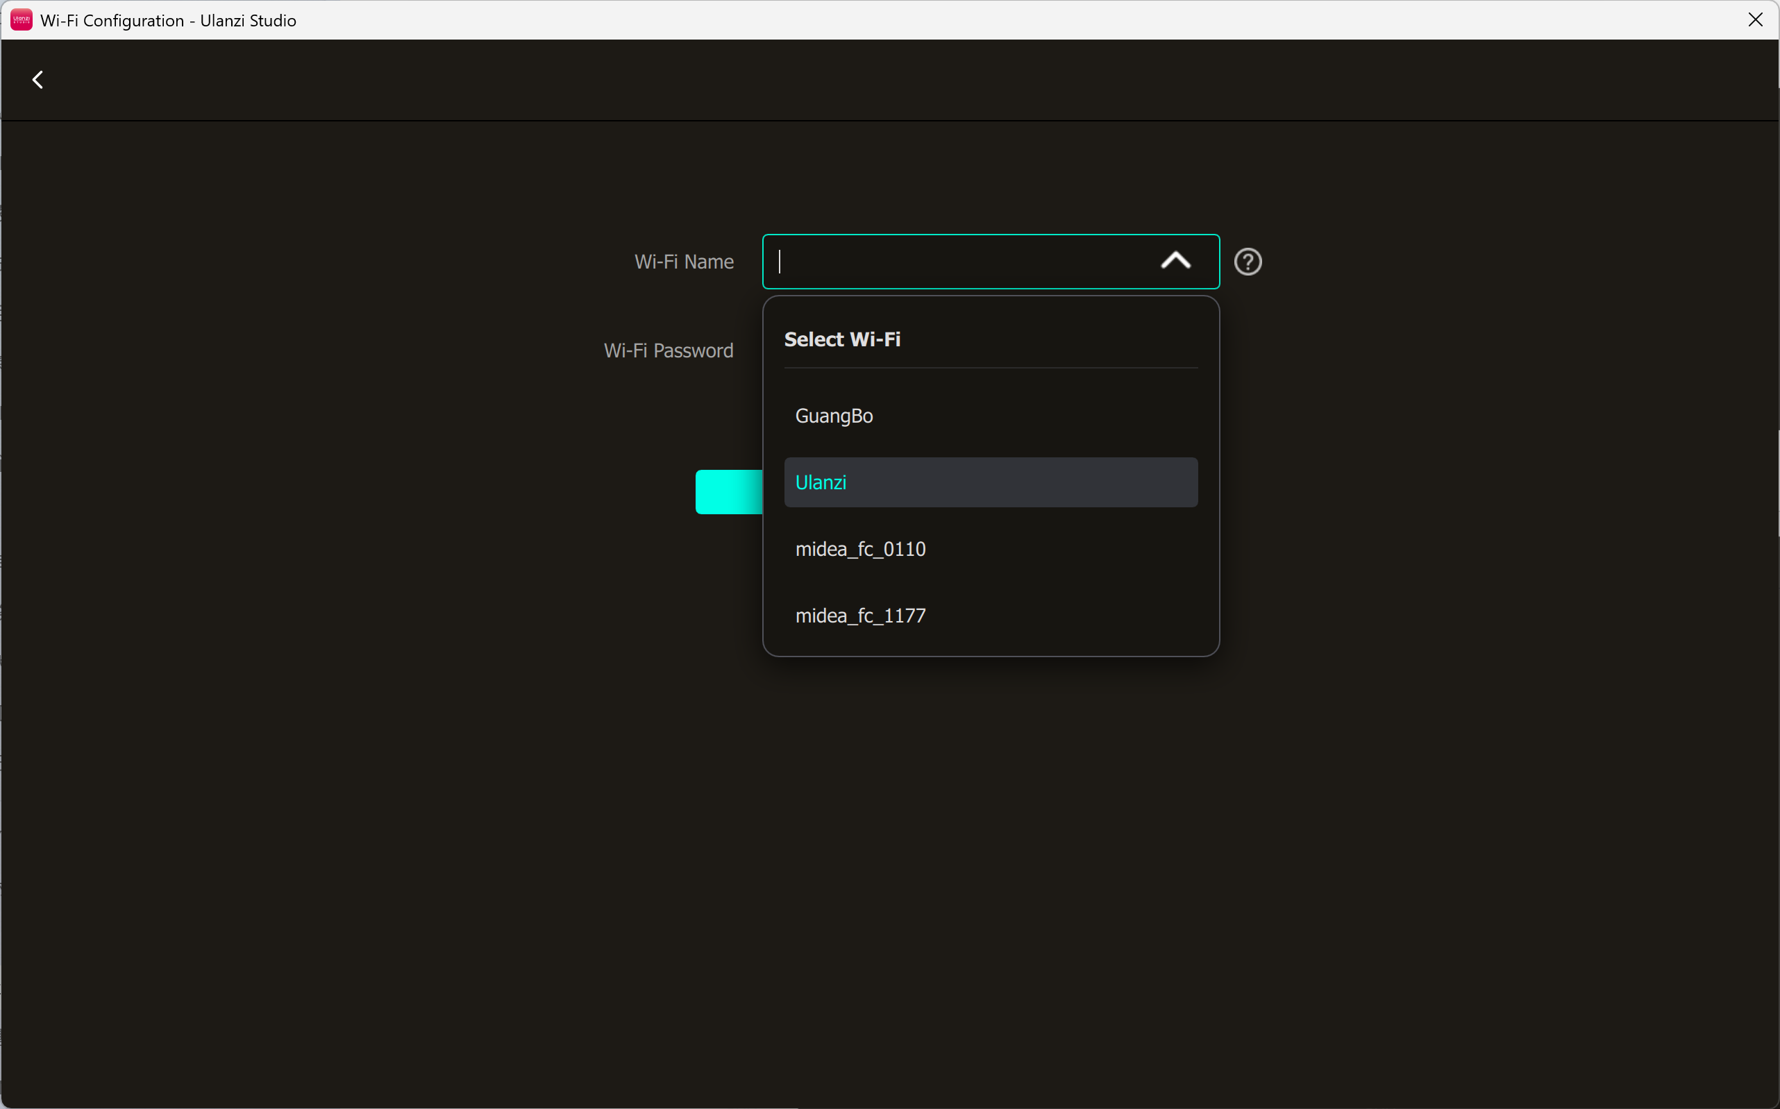The width and height of the screenshot is (1780, 1109).
Task: Pick the midea_fc_0110 network
Action: tap(991, 549)
